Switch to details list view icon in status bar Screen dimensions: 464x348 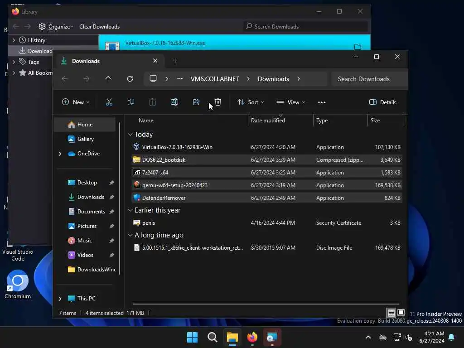pos(391,313)
